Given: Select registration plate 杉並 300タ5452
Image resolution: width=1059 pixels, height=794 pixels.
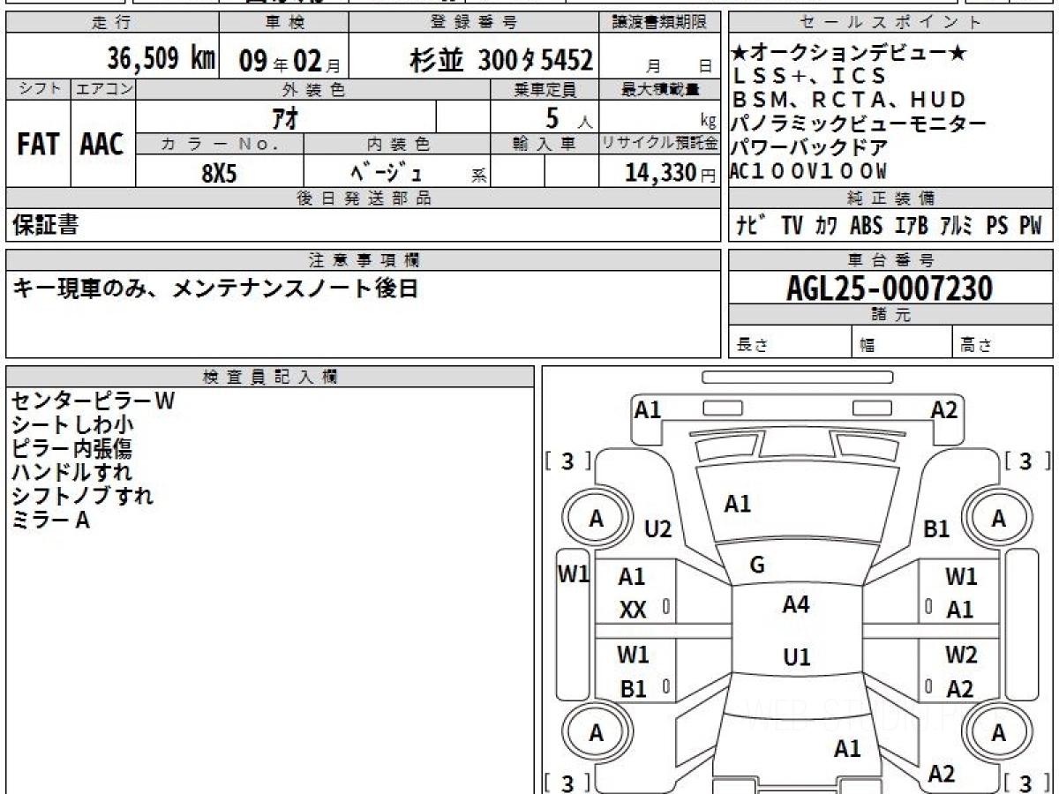Looking at the screenshot, I should [501, 60].
